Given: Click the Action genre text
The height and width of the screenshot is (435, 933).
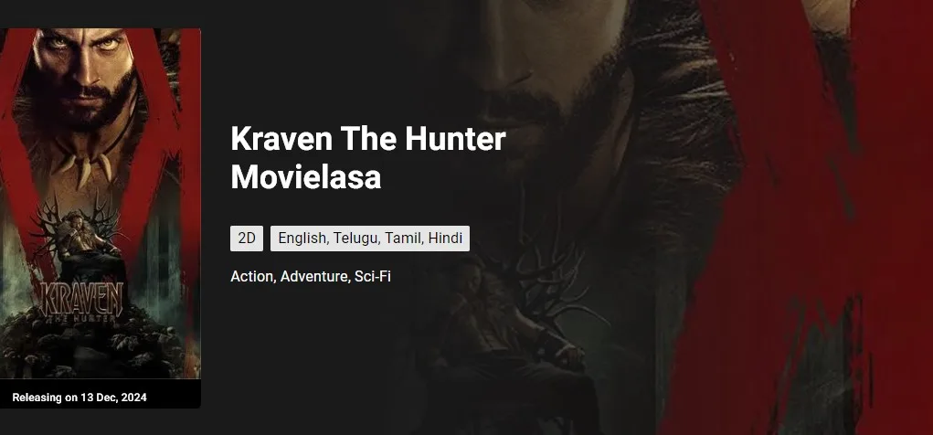Looking at the screenshot, I should (251, 276).
